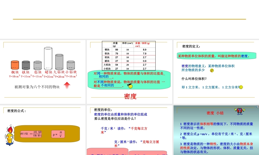Click the red 铁块 label under the dark cylinder
The image size is (259, 155).
coord(26,72)
